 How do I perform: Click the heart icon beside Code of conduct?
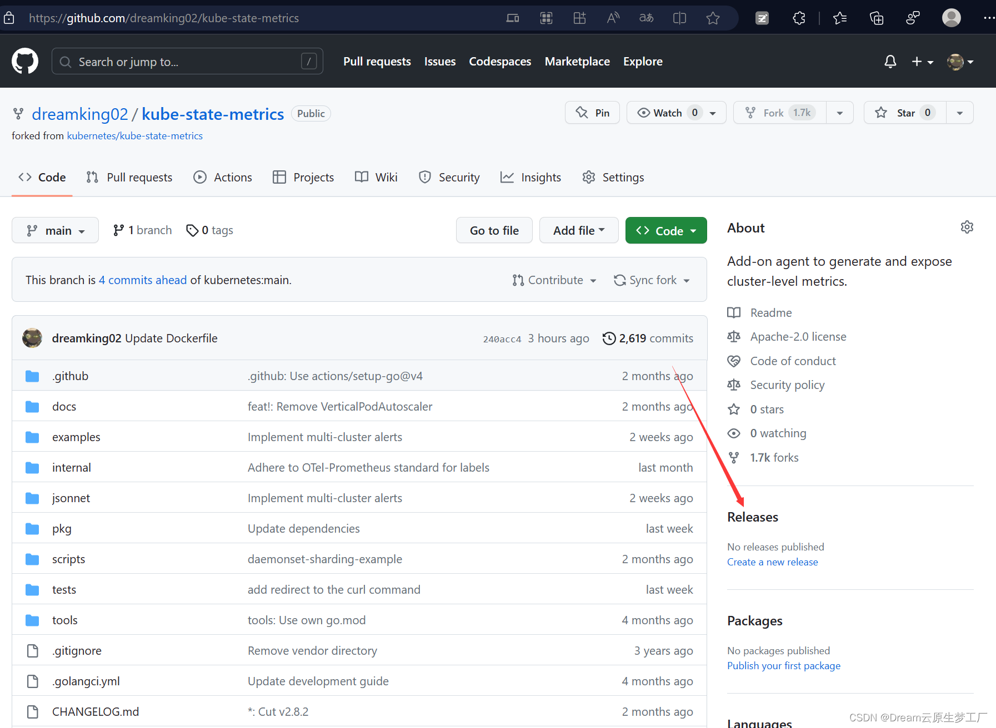(x=734, y=361)
